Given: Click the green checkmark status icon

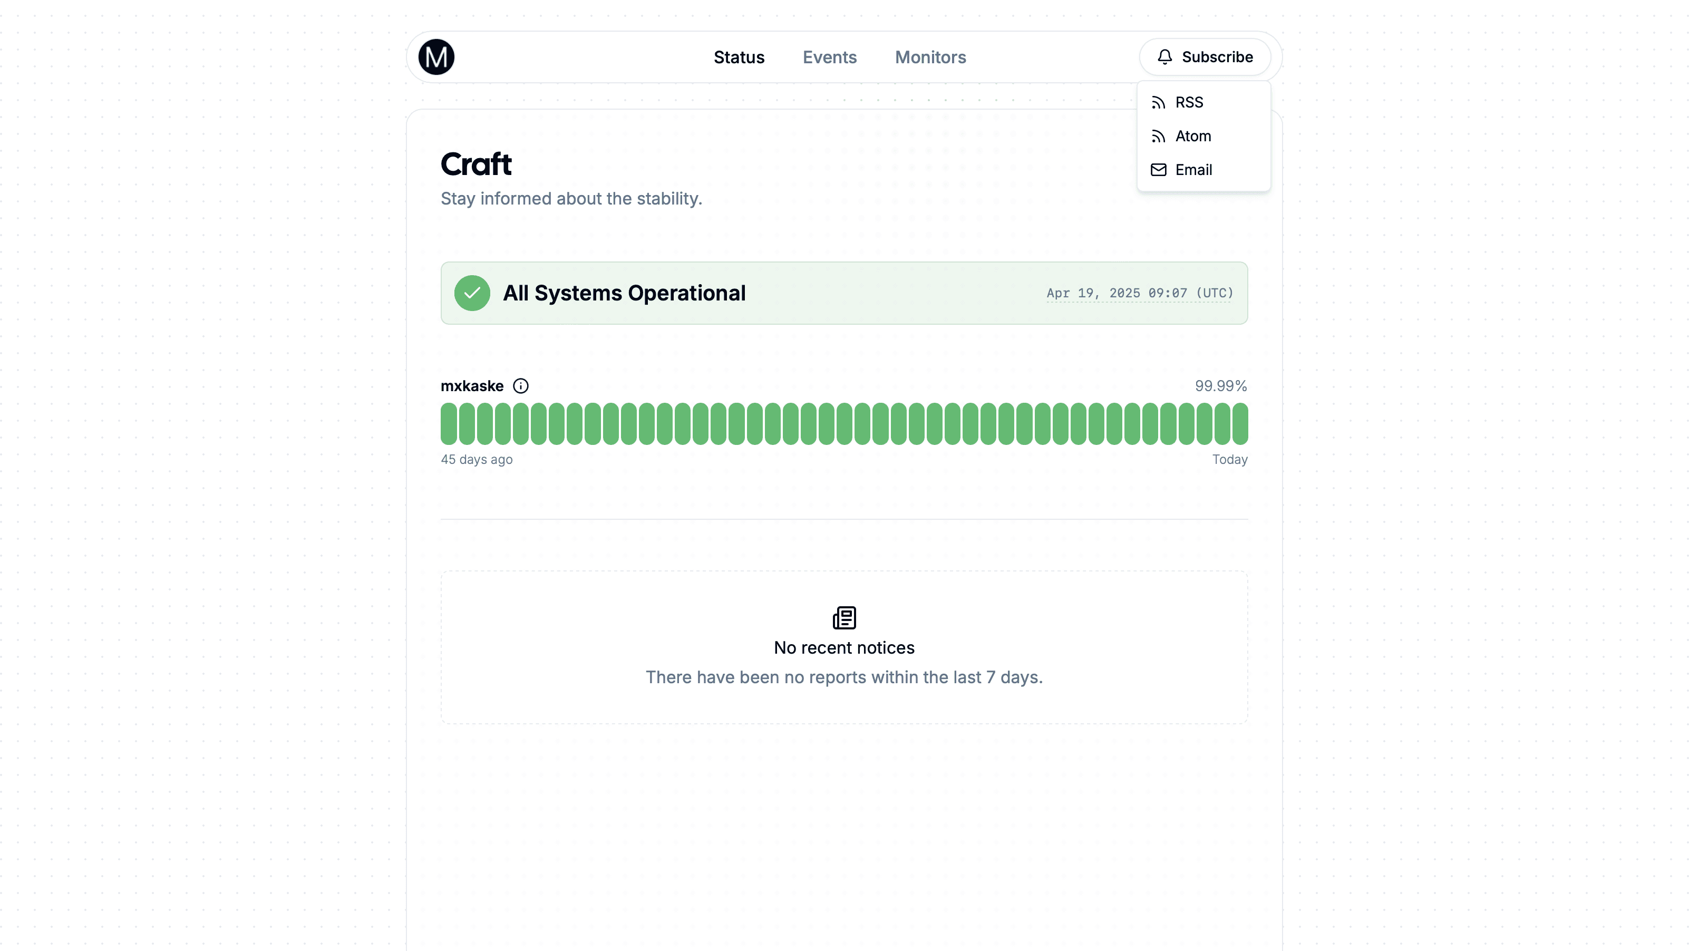Looking at the screenshot, I should (x=472, y=293).
